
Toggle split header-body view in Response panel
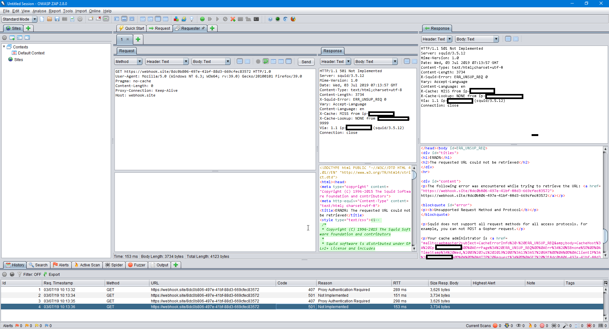508,39
